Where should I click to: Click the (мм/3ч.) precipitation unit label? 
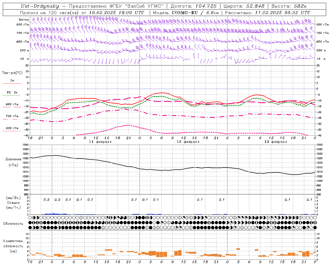click(13, 198)
